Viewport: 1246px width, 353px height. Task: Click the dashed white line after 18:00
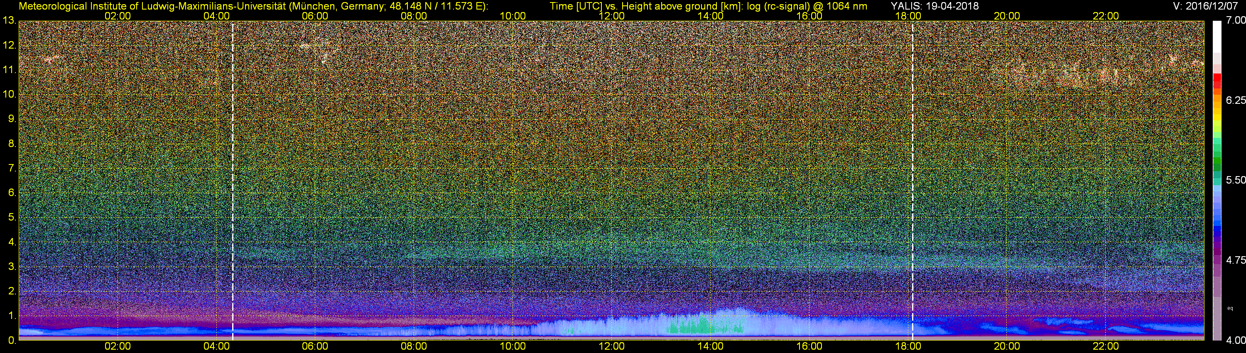pos(912,180)
